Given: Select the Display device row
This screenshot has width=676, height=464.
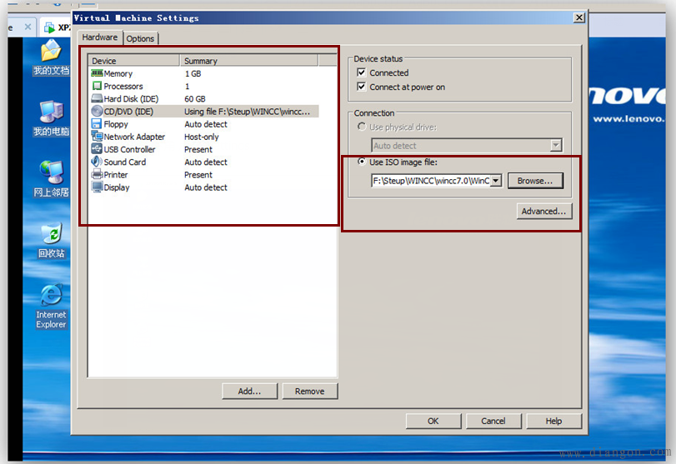Looking at the screenshot, I should (x=117, y=187).
